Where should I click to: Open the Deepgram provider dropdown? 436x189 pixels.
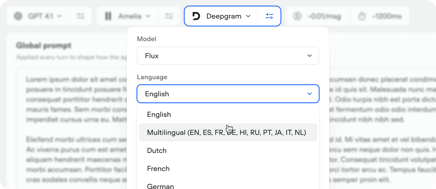click(221, 16)
